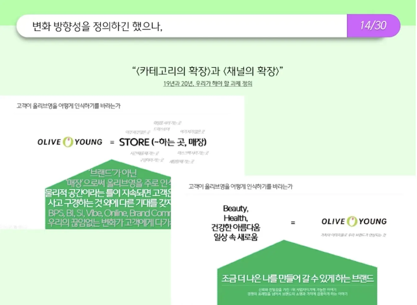
Task: Click the Olive Young logo next to Beauty, Health
Action: (354, 221)
